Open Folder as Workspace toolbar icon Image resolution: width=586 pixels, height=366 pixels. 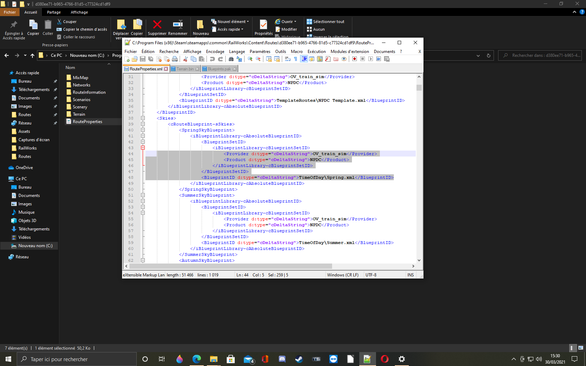pyautogui.click(x=336, y=59)
